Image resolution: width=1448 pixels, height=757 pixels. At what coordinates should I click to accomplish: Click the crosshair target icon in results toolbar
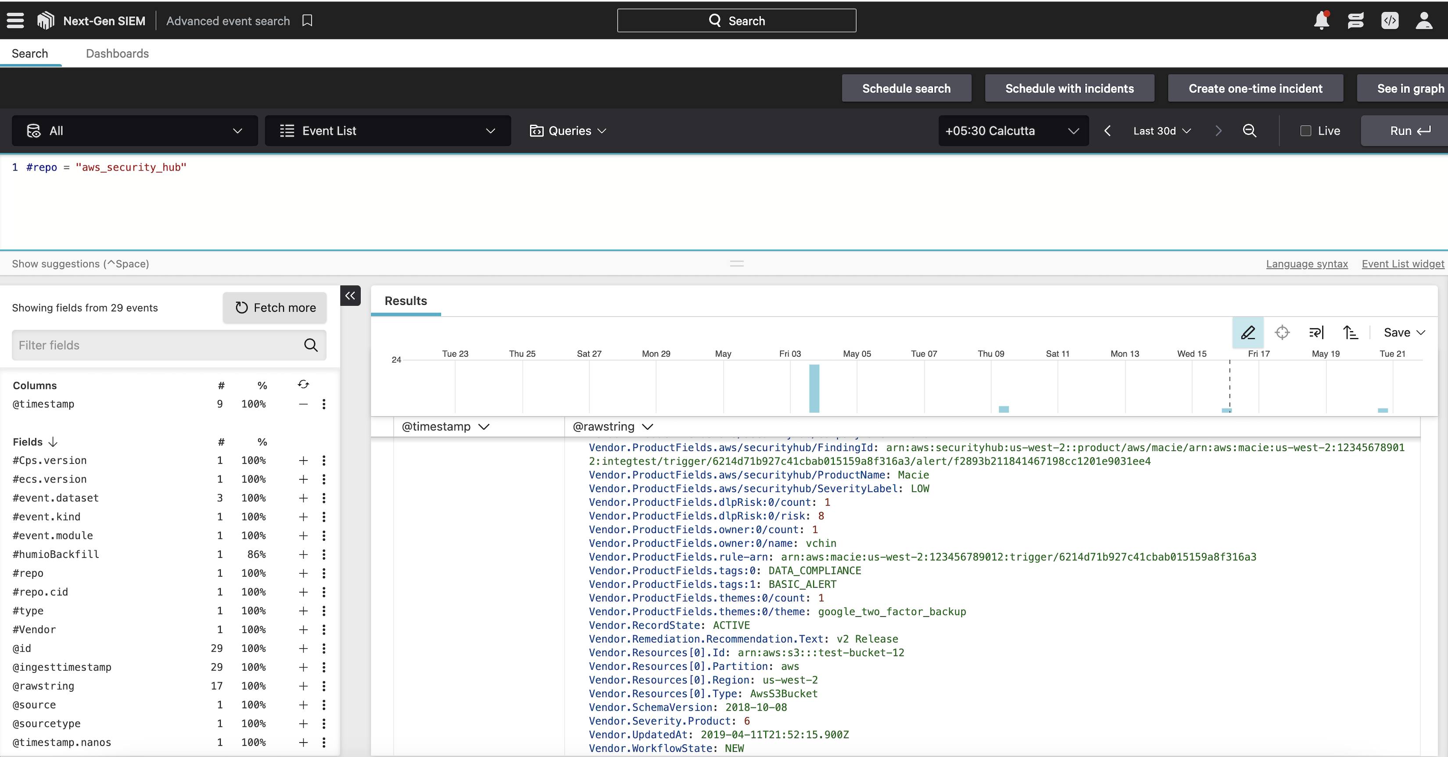[x=1282, y=333]
